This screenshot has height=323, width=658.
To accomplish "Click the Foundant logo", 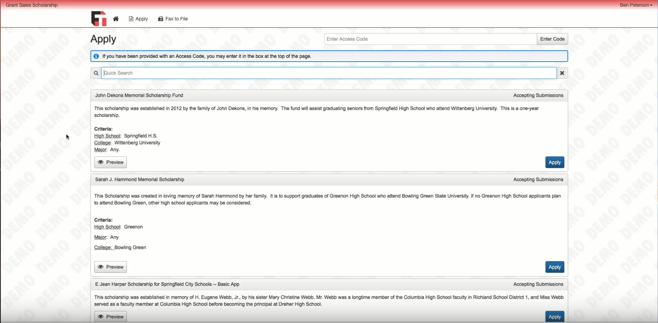I will point(98,18).
